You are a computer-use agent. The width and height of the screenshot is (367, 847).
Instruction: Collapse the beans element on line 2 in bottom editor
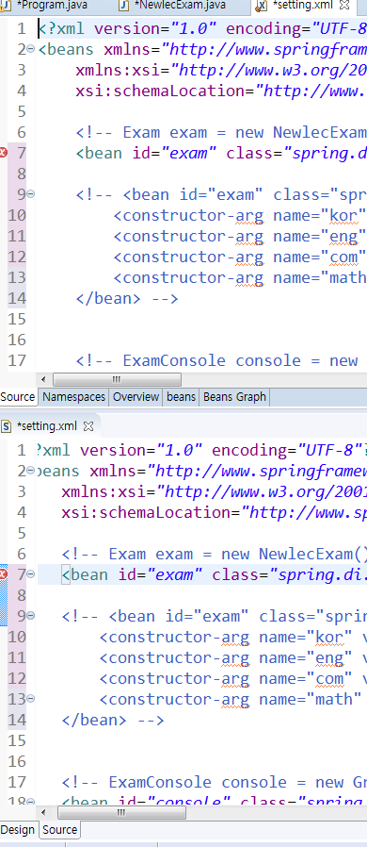tap(31, 471)
